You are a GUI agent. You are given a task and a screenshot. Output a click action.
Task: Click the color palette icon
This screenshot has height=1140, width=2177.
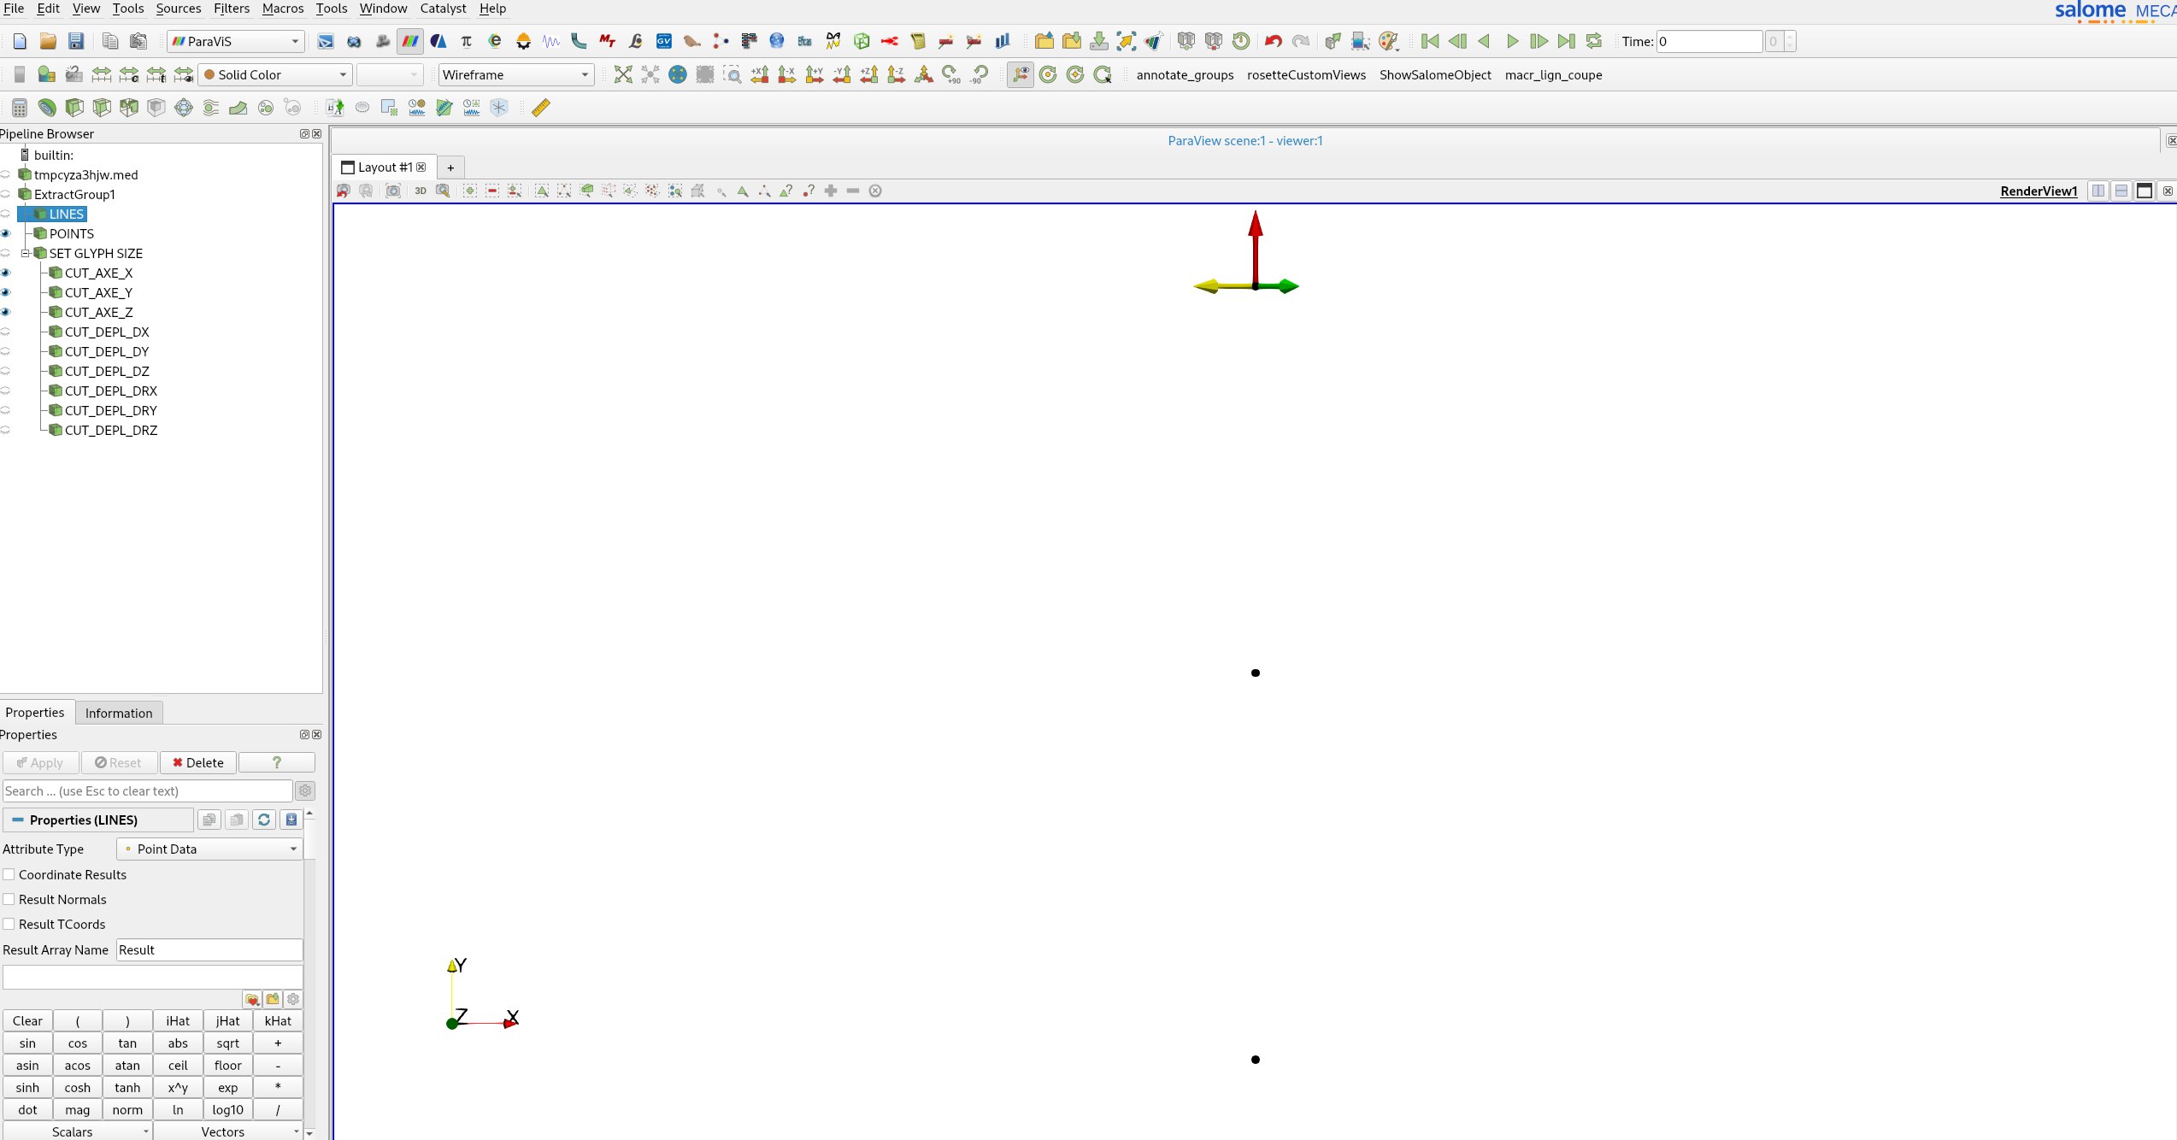click(1389, 41)
